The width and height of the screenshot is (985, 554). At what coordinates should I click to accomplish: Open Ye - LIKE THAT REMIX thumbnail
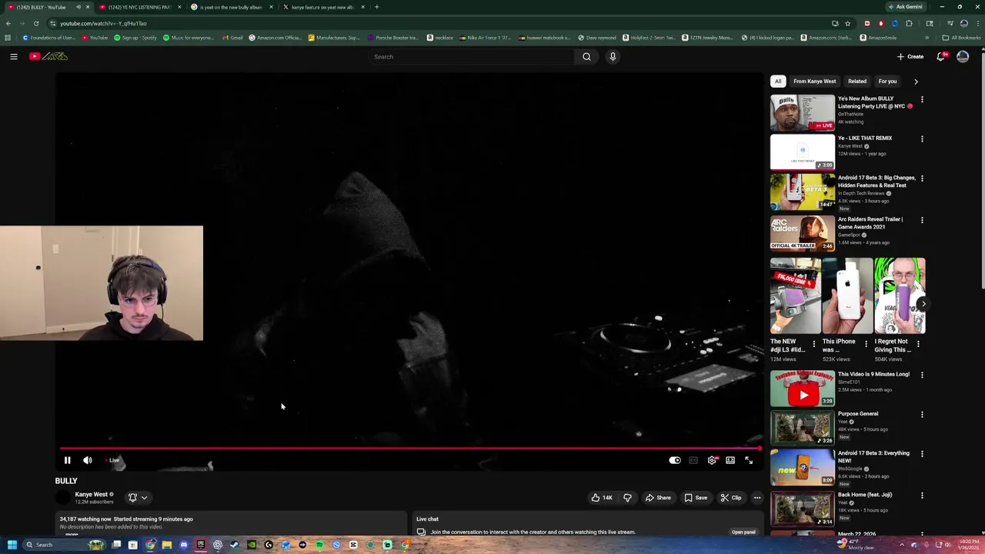[x=803, y=152]
